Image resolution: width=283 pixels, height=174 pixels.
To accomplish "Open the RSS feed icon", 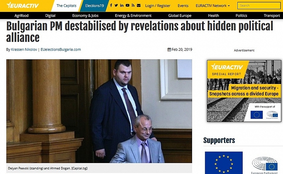I will click(133, 5).
